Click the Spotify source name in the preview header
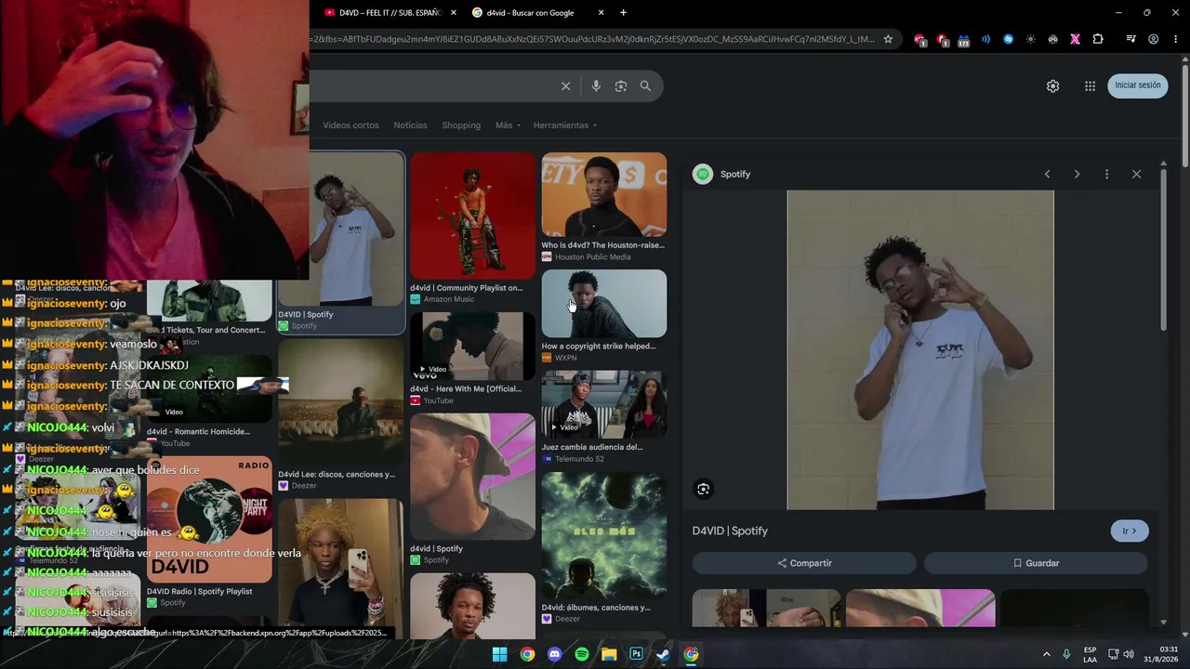This screenshot has width=1190, height=669. pos(734,175)
